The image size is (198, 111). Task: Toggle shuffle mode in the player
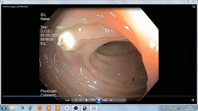click(x=76, y=100)
